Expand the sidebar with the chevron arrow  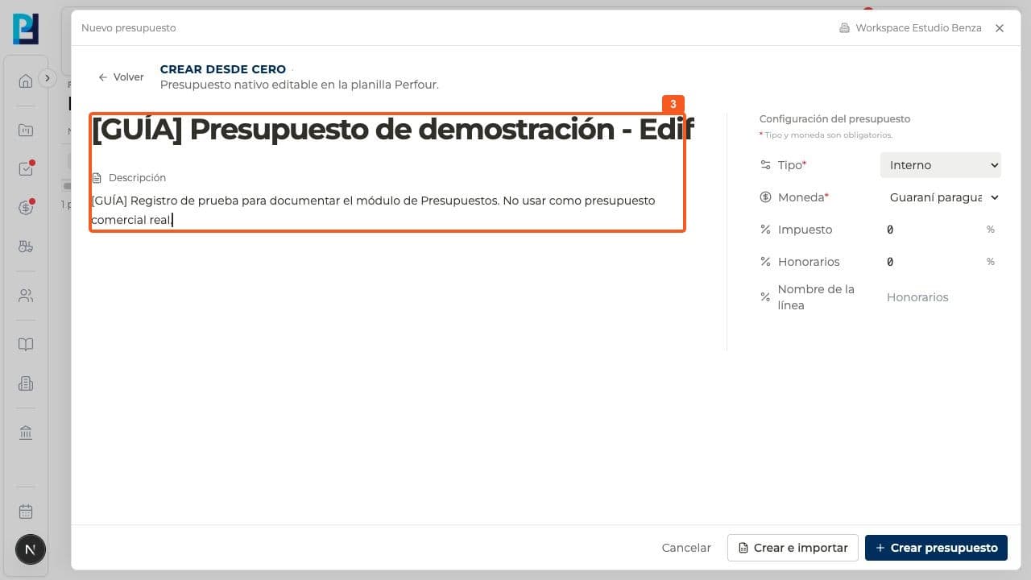(48, 78)
